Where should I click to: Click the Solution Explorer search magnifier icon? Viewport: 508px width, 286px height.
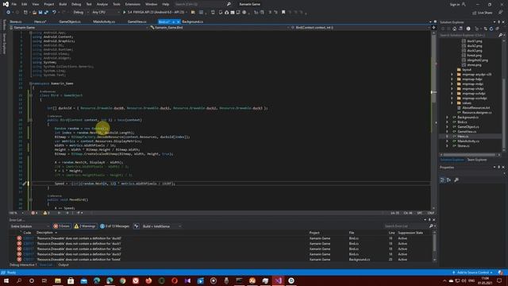500,35
